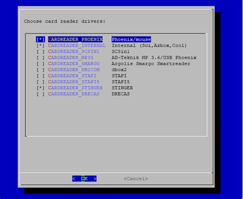243x199 pixels.
Task: Check the CARDREADER_MP35 option box
Action: click(40, 57)
